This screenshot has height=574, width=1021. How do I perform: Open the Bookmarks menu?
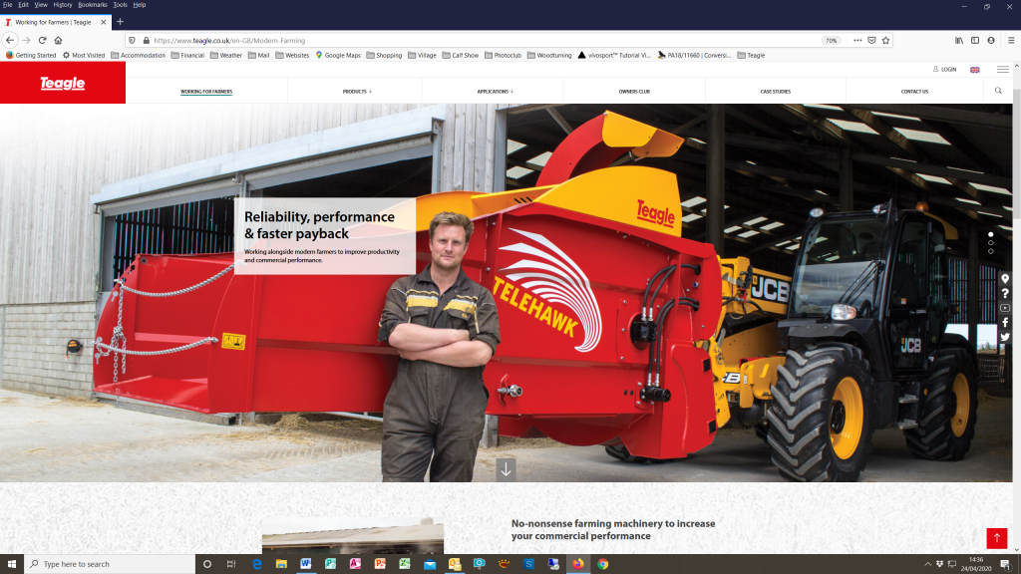tap(93, 5)
